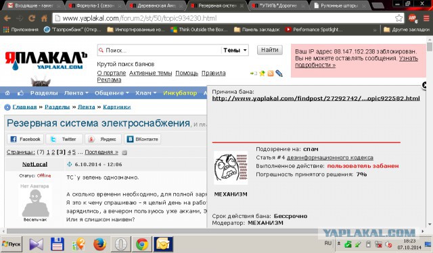Share the topic on ВКонтакте
This screenshot has height=253, width=433.
[x=143, y=139]
